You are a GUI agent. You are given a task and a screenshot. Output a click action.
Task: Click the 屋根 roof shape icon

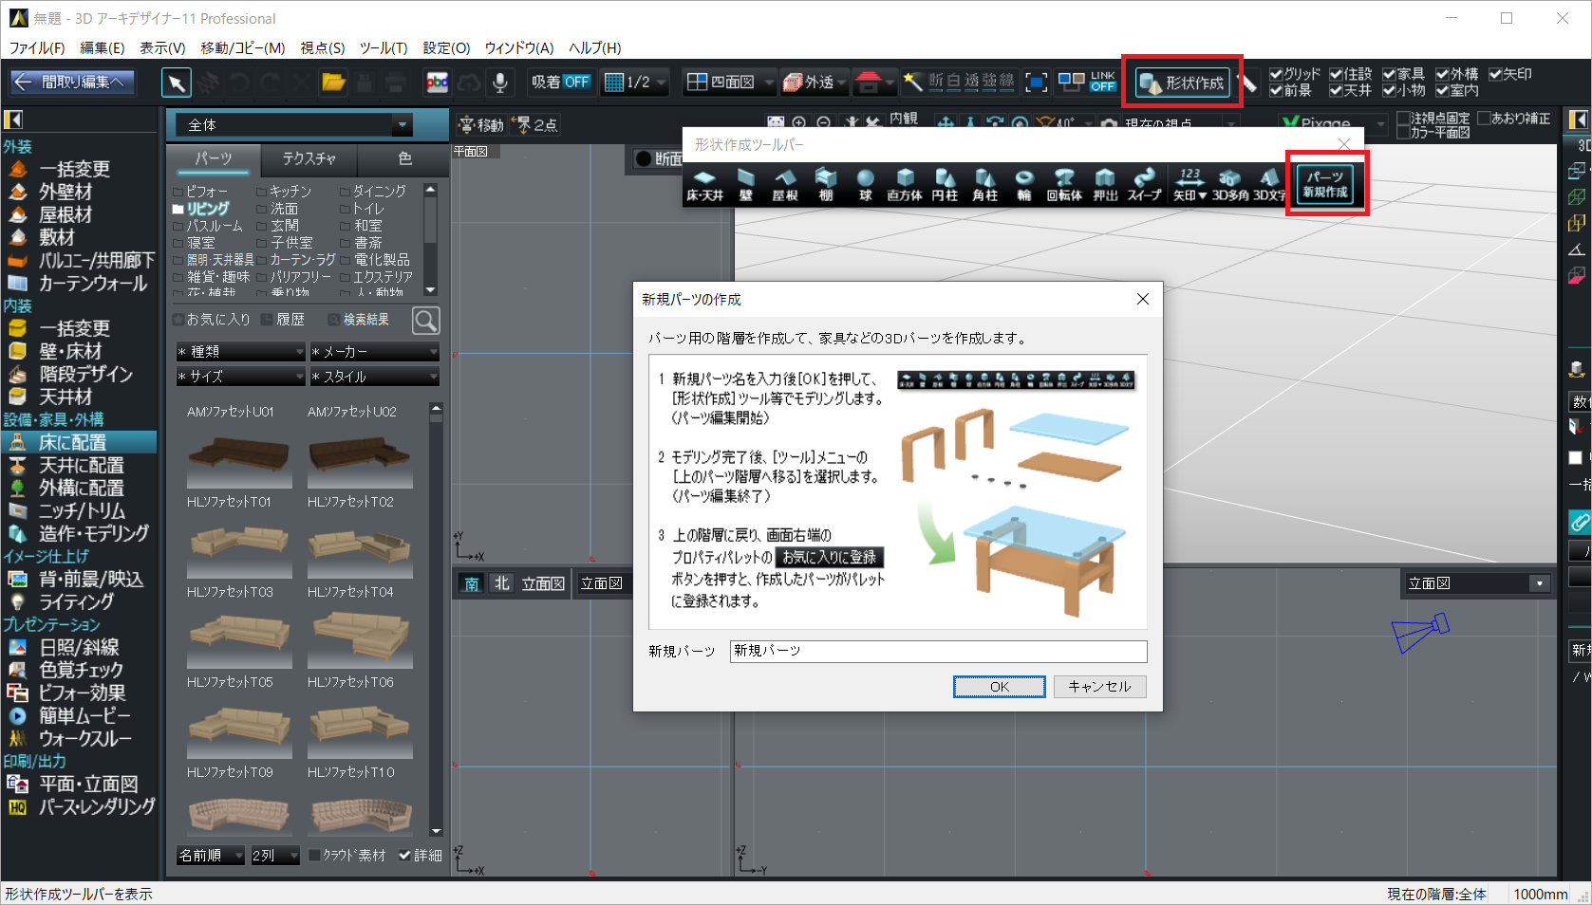click(x=785, y=184)
